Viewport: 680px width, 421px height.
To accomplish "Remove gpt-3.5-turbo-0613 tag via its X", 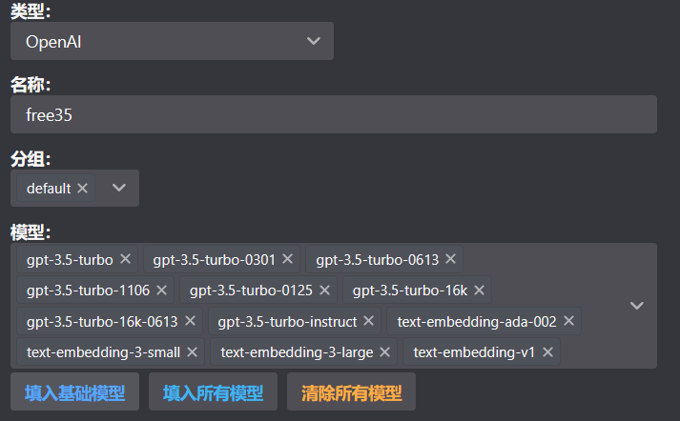I will (450, 259).
